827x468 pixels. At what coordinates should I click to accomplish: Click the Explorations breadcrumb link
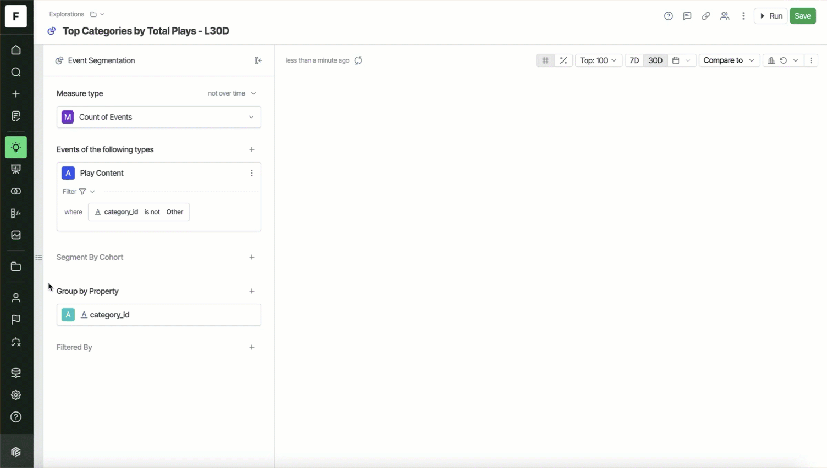click(x=67, y=14)
